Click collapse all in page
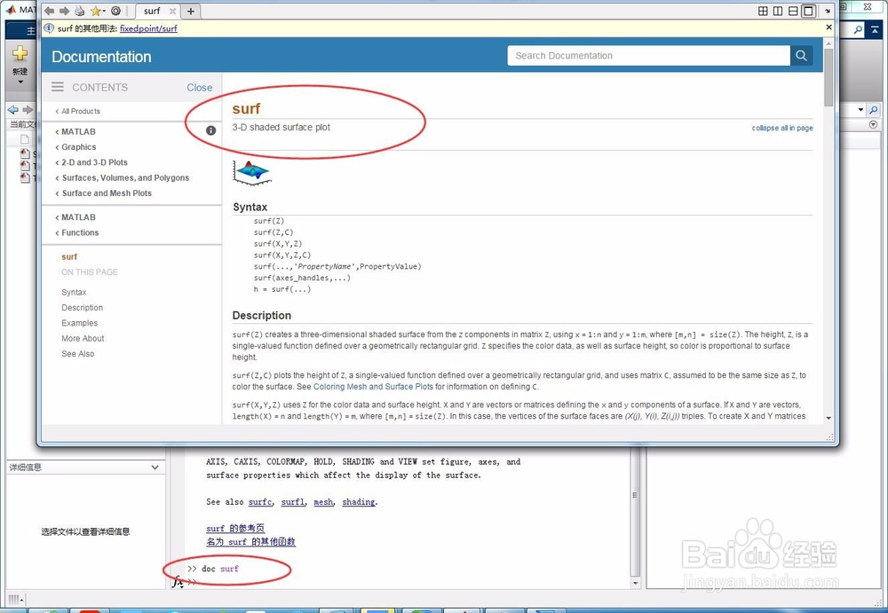This screenshot has width=888, height=613. coord(782,128)
